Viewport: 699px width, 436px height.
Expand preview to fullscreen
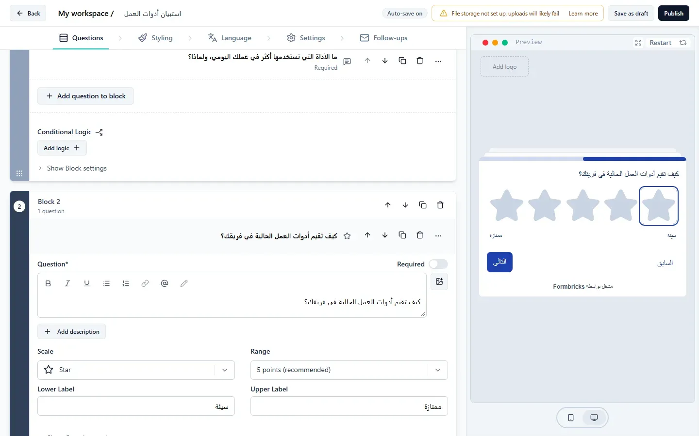[638, 43]
